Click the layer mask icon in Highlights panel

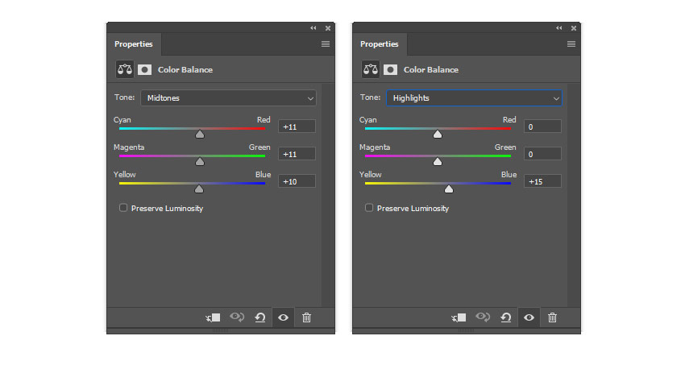(390, 69)
